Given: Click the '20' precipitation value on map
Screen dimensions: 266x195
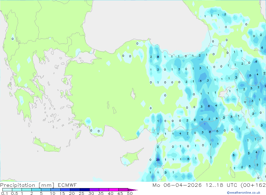Looking at the screenshot, I should click(x=158, y=160).
